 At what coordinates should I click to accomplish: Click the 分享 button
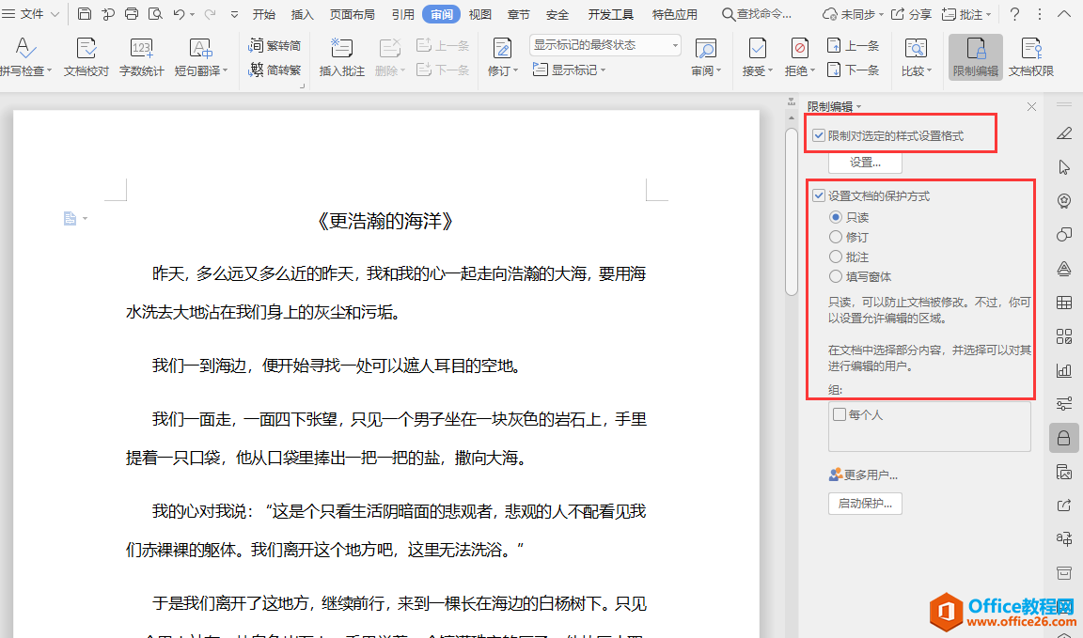pyautogui.click(x=911, y=14)
